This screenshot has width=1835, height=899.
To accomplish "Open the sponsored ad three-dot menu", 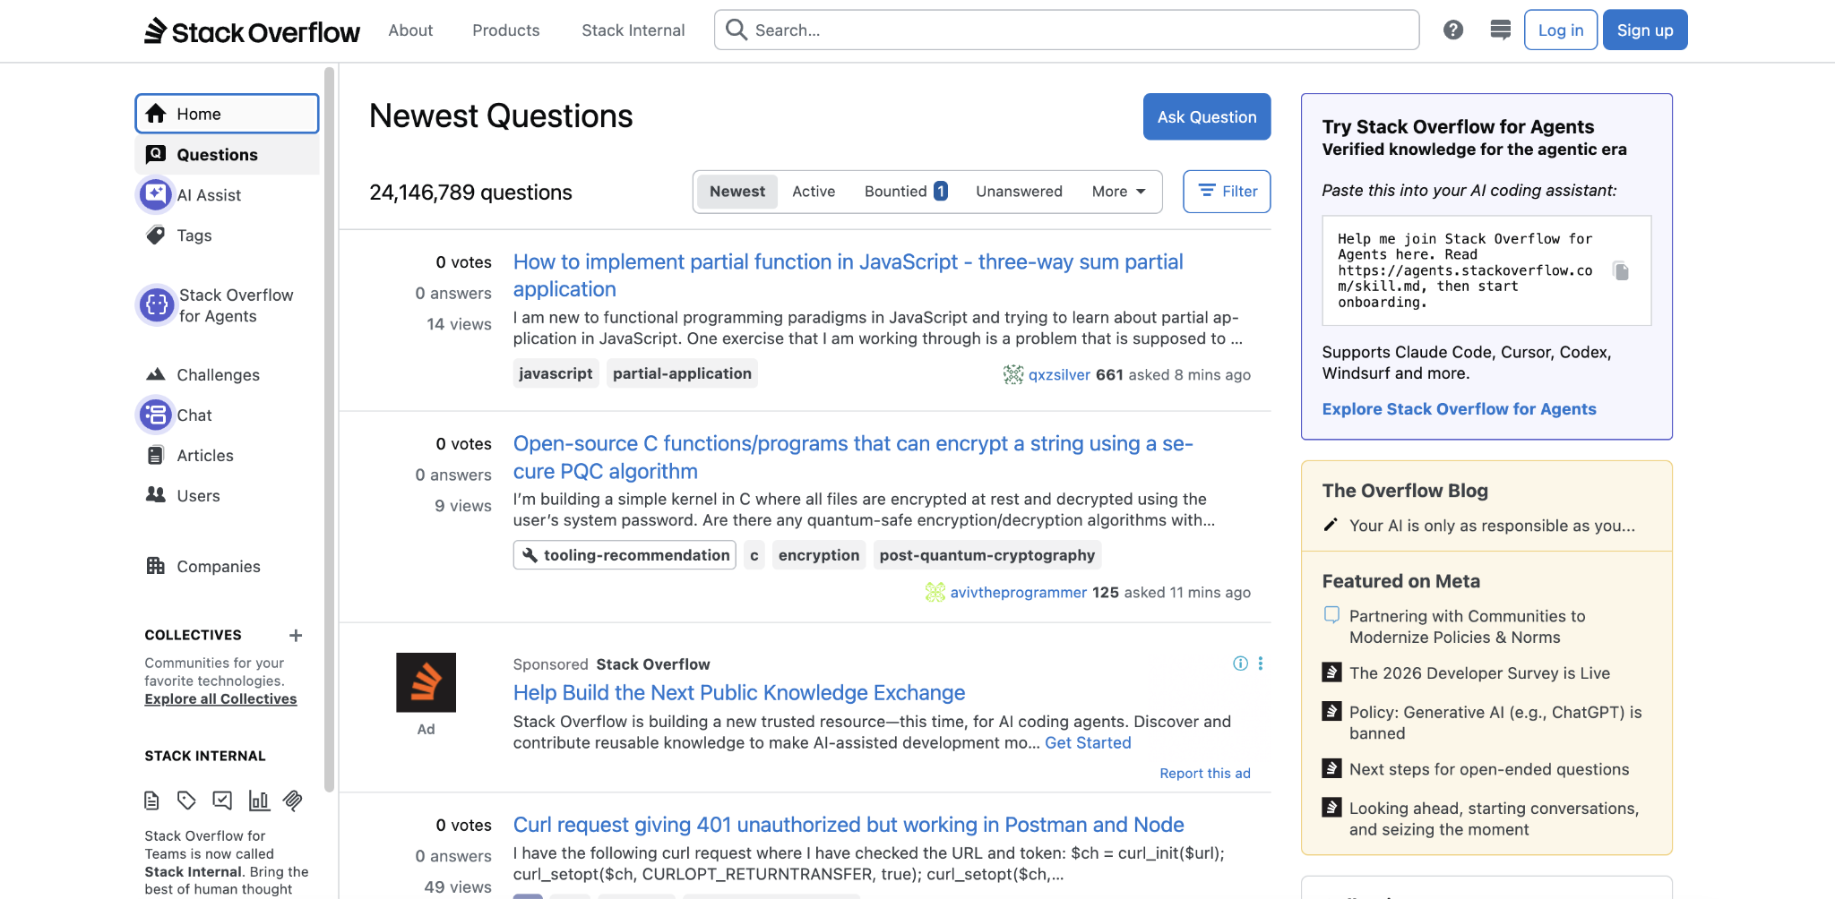I will coord(1261,664).
